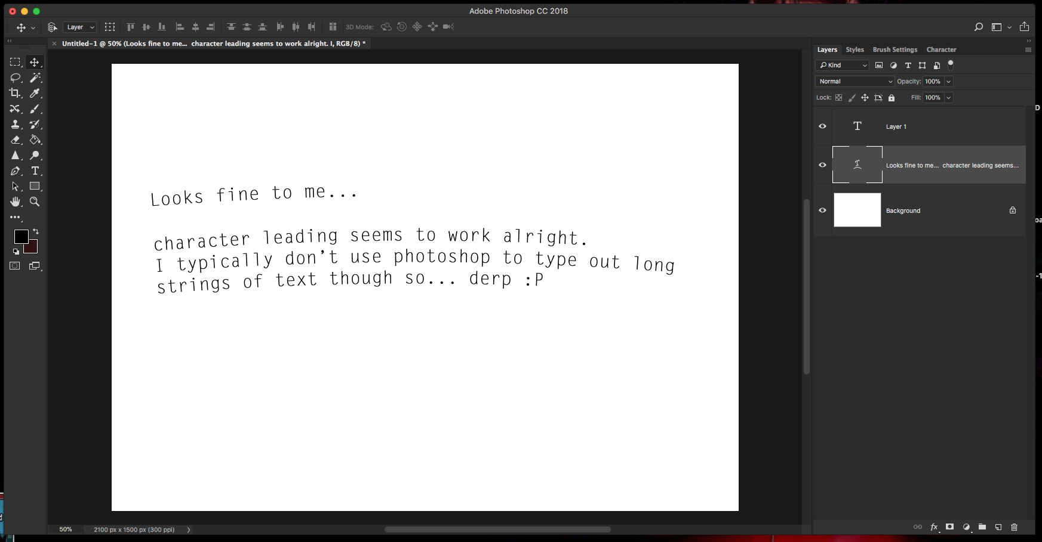
Task: Switch to the Layers tab
Action: (x=827, y=49)
